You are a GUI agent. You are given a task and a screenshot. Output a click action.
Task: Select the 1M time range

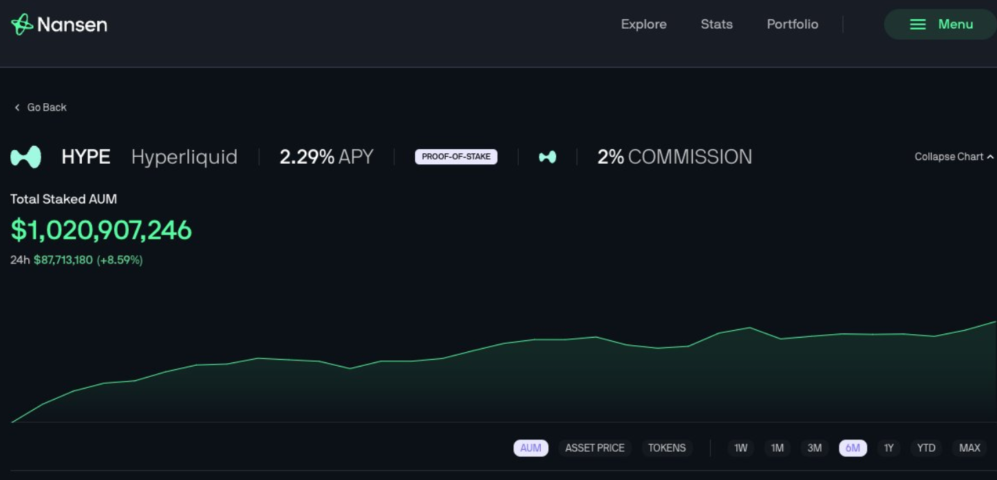777,448
